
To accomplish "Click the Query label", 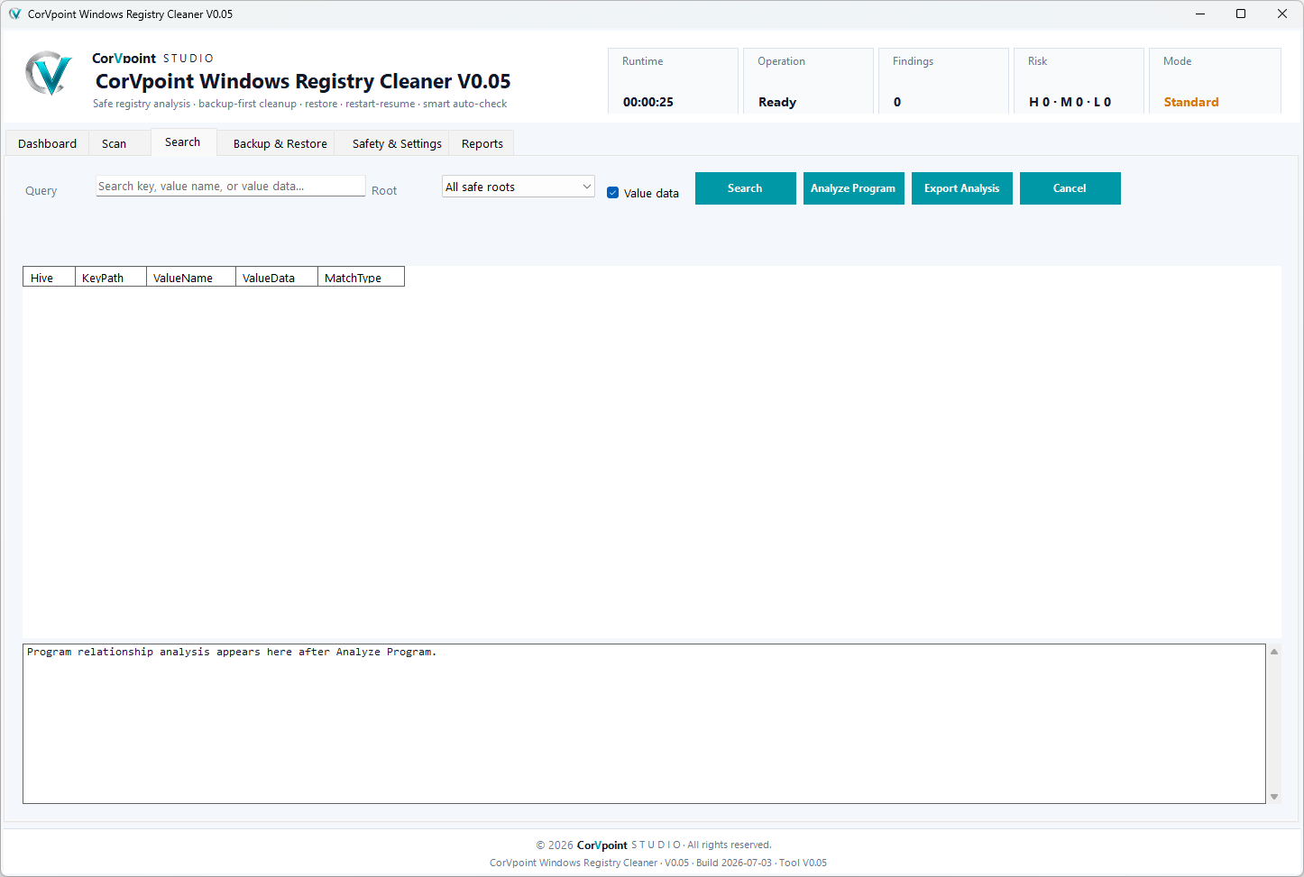I will 41,191.
